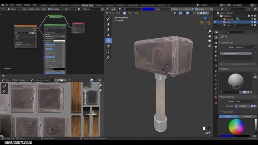Switch to the Shading workspace tab

click(99, 5)
